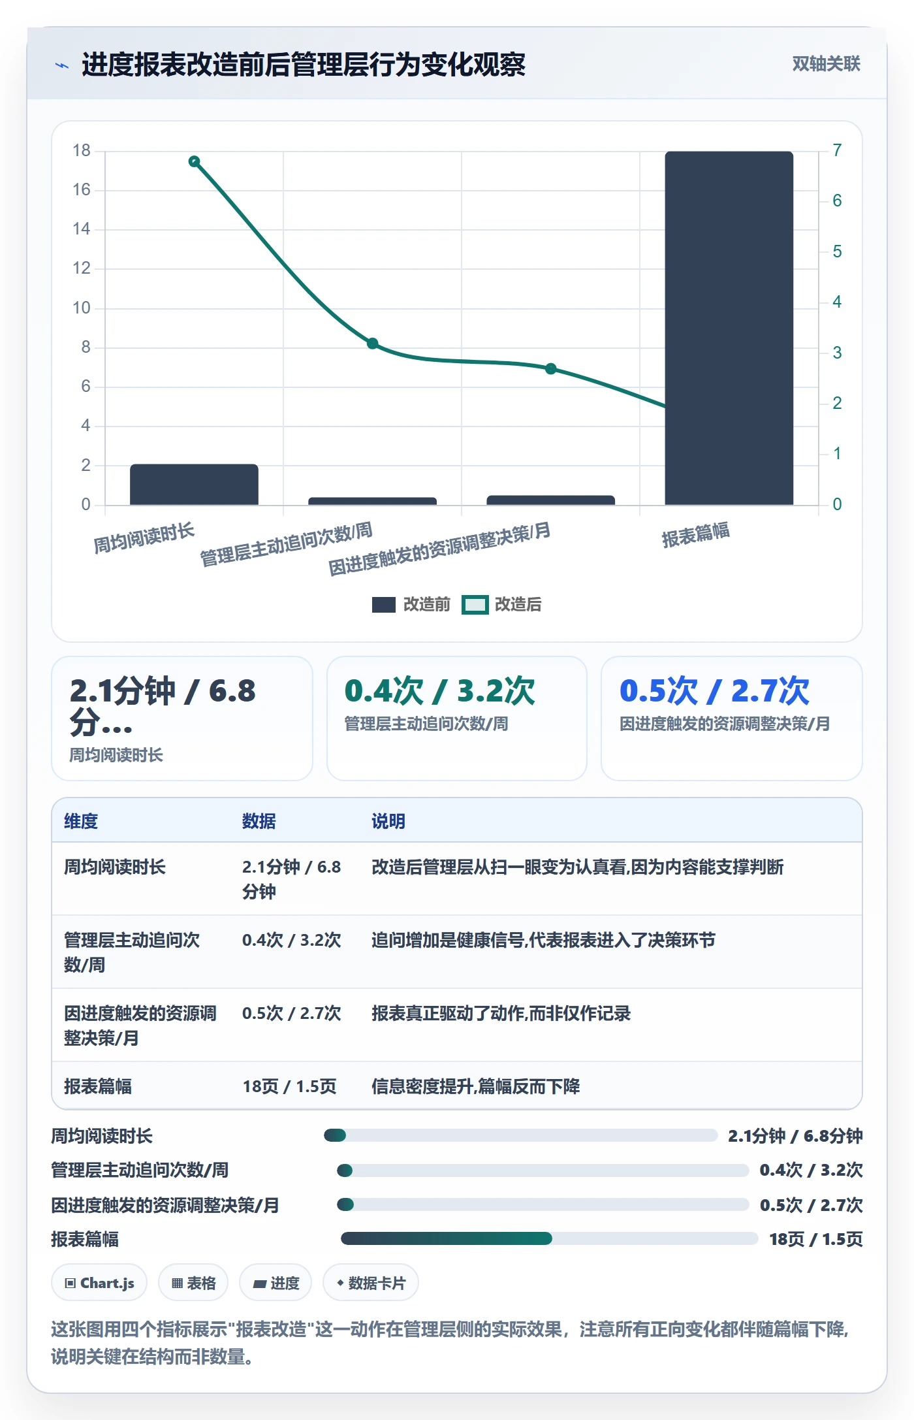Toggle the 改造前 legend item

tap(411, 604)
